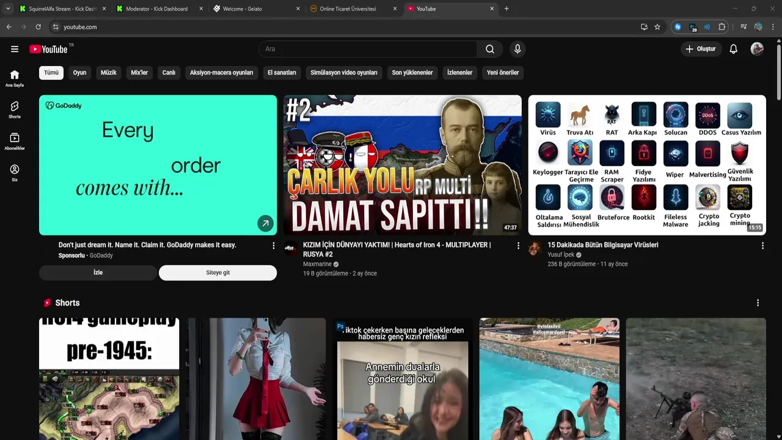Screen dimensions: 782x440
Task: Open the computer viruses video thumbnail
Action: [x=647, y=165]
